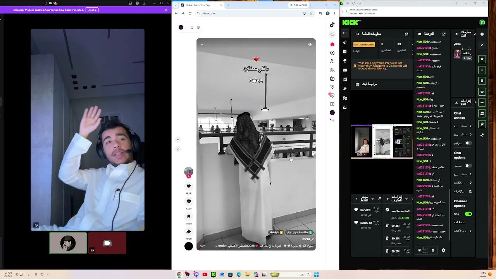Go to next TikTok video arrow
496x279 pixels.
point(178,149)
